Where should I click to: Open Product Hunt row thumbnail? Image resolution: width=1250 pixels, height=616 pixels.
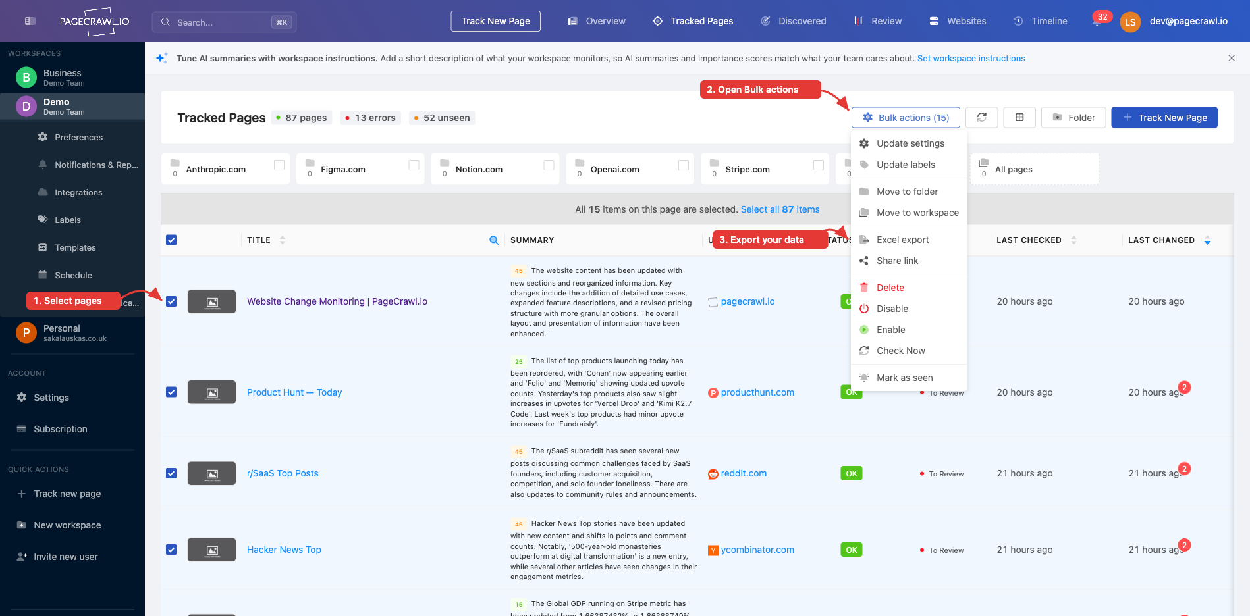click(x=211, y=392)
